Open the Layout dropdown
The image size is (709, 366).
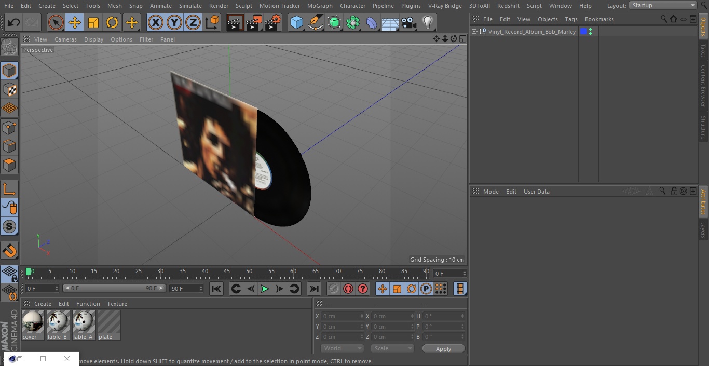[663, 5]
